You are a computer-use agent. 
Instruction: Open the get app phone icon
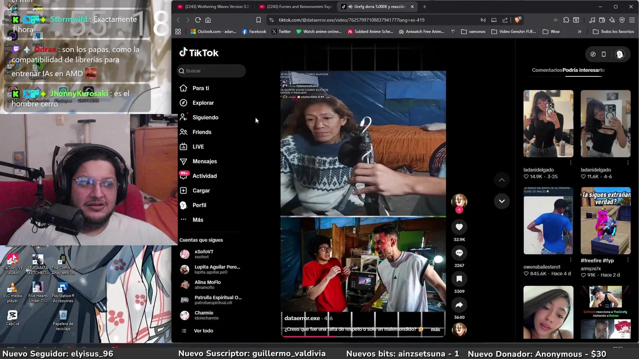(x=604, y=54)
